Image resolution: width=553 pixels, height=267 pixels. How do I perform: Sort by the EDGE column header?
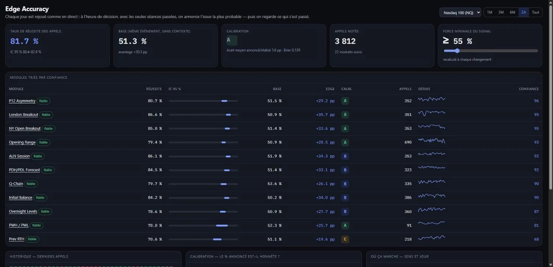(330, 89)
